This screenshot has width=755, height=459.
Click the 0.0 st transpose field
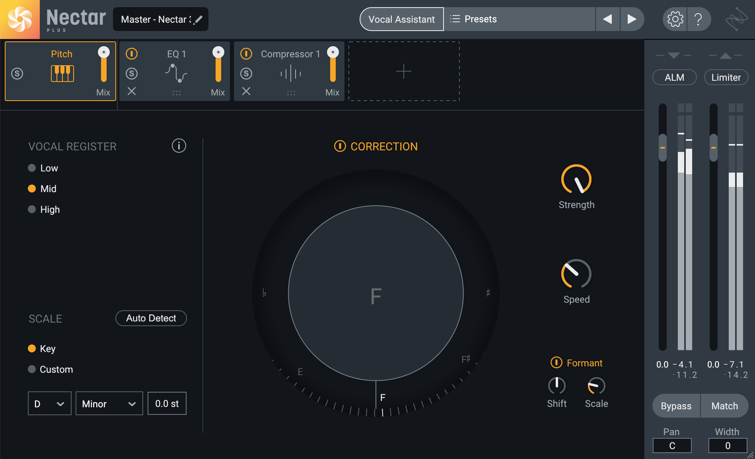tap(167, 403)
